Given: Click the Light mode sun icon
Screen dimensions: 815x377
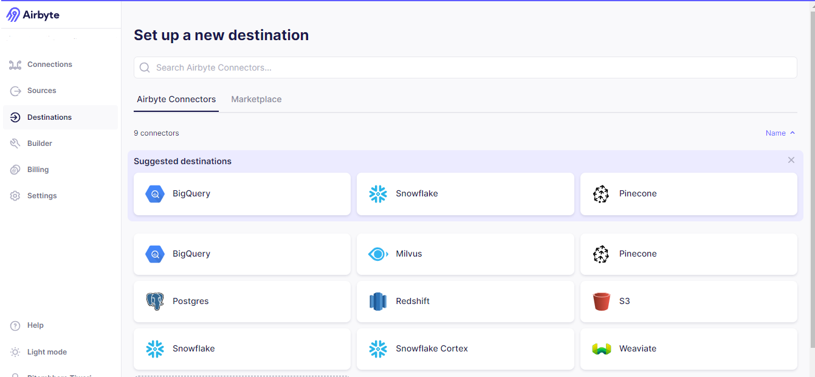Looking at the screenshot, I should [x=15, y=352].
